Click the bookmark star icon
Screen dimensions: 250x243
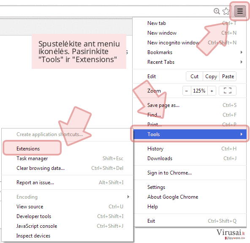point(226,11)
